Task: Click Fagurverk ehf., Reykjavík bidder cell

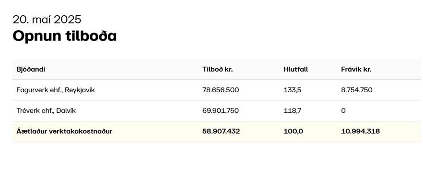Action: (x=56, y=90)
